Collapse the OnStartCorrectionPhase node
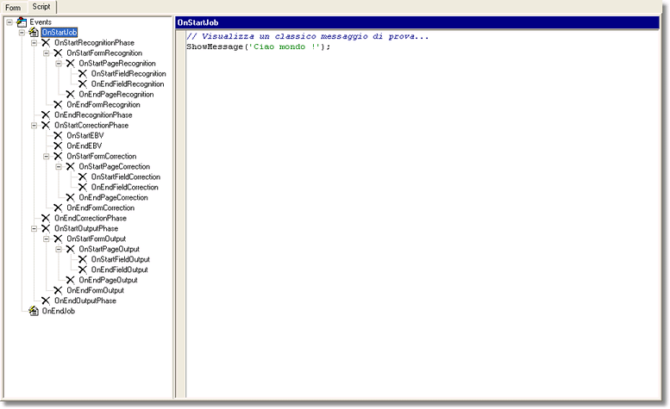Screen dimensions: 670x409 pyautogui.click(x=34, y=126)
